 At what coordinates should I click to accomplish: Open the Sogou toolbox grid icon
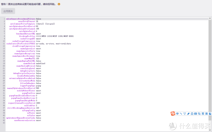pyautogui.click(x=210, y=114)
